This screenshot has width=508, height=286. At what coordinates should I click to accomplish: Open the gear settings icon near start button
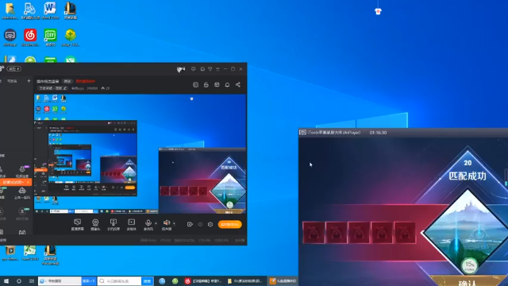tap(210, 224)
